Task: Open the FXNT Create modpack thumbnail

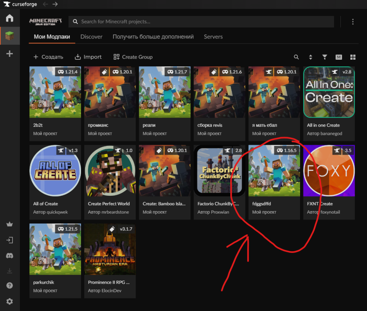Action: click(329, 171)
